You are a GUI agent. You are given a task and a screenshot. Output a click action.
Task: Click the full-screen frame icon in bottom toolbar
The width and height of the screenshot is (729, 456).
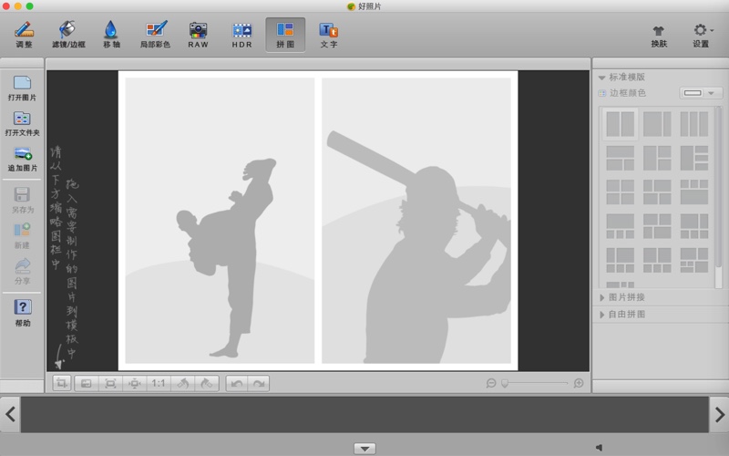110,383
